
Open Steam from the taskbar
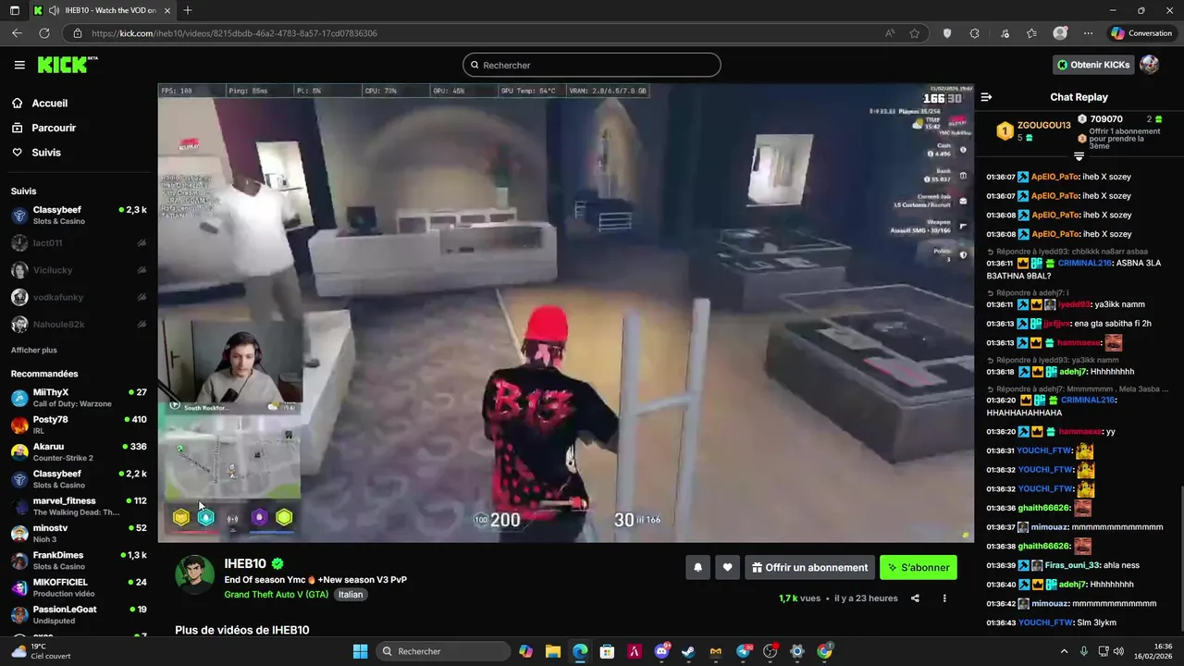(688, 651)
